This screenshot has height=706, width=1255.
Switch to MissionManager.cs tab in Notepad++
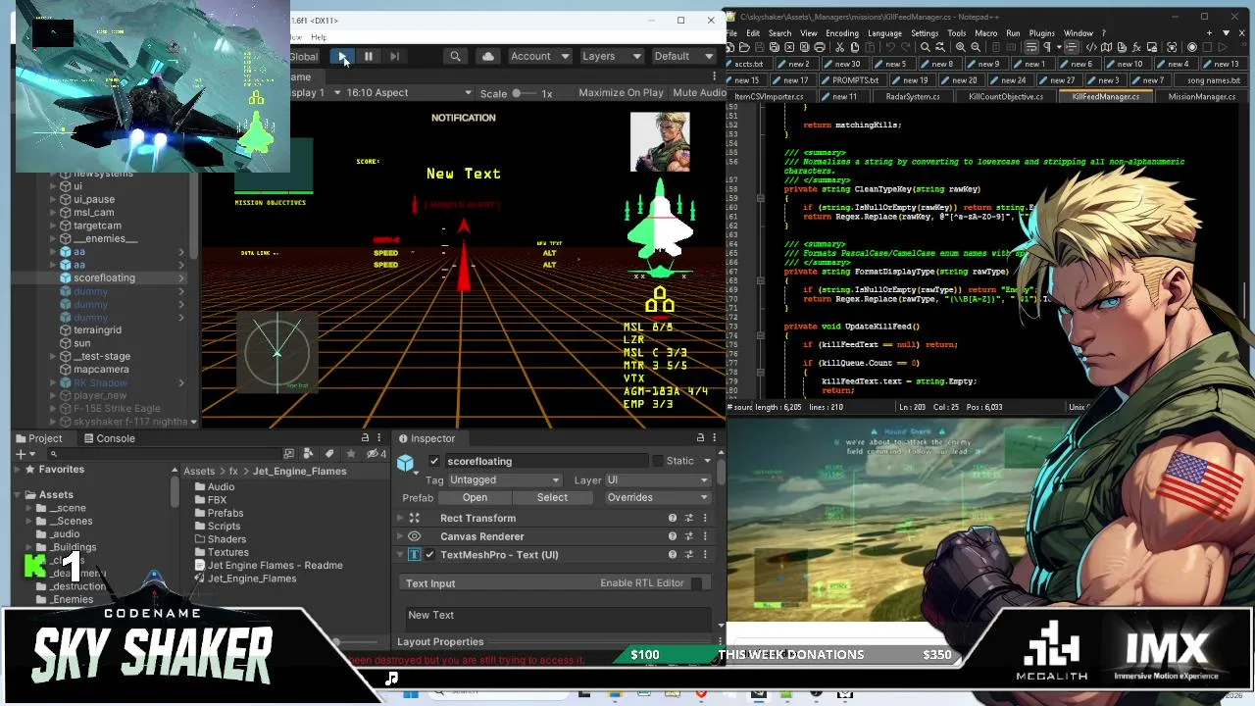1201,96
